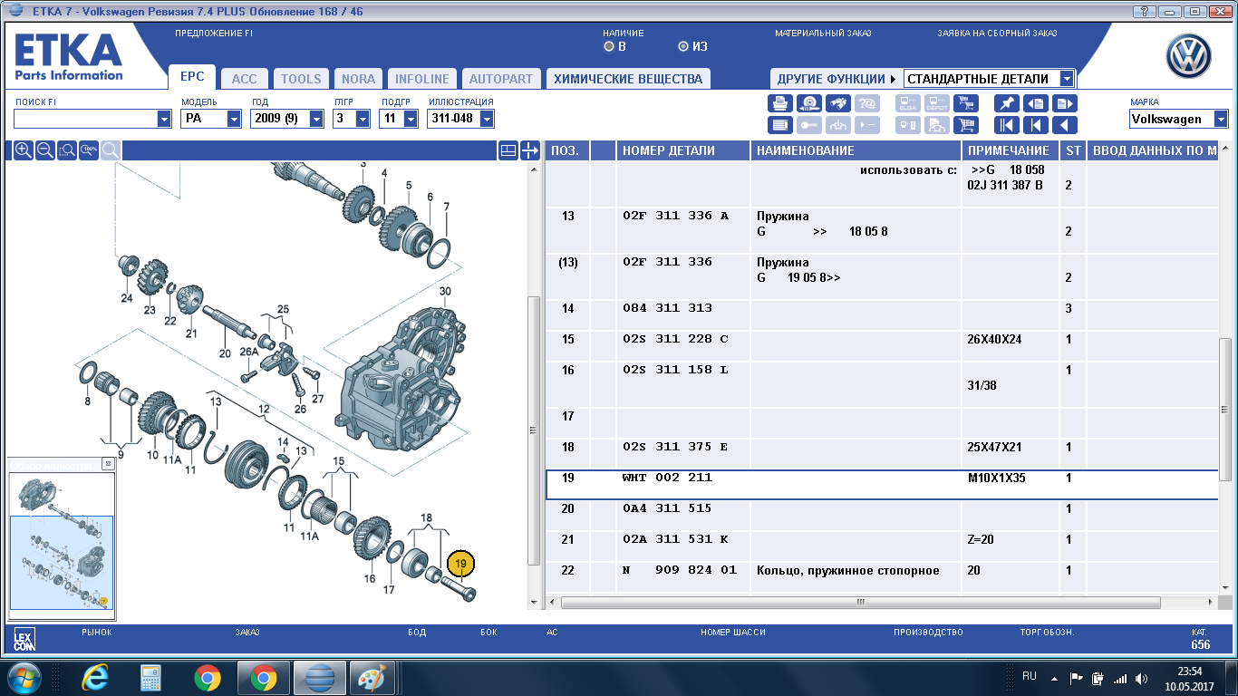Select the zoom area magnifier tool
This screenshot has height=696, width=1238.
pos(67,150)
